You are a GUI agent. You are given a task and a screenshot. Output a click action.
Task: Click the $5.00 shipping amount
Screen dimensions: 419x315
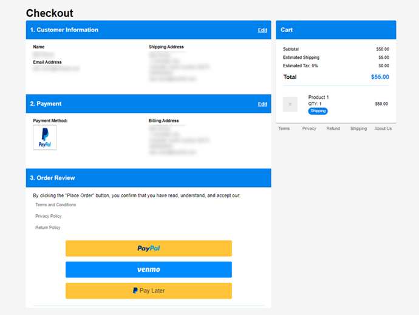pos(384,58)
